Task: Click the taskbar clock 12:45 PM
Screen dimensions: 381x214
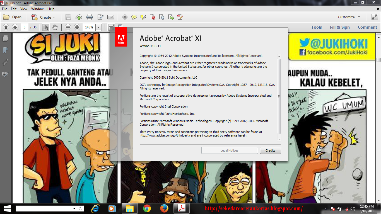Action: (x=367, y=206)
